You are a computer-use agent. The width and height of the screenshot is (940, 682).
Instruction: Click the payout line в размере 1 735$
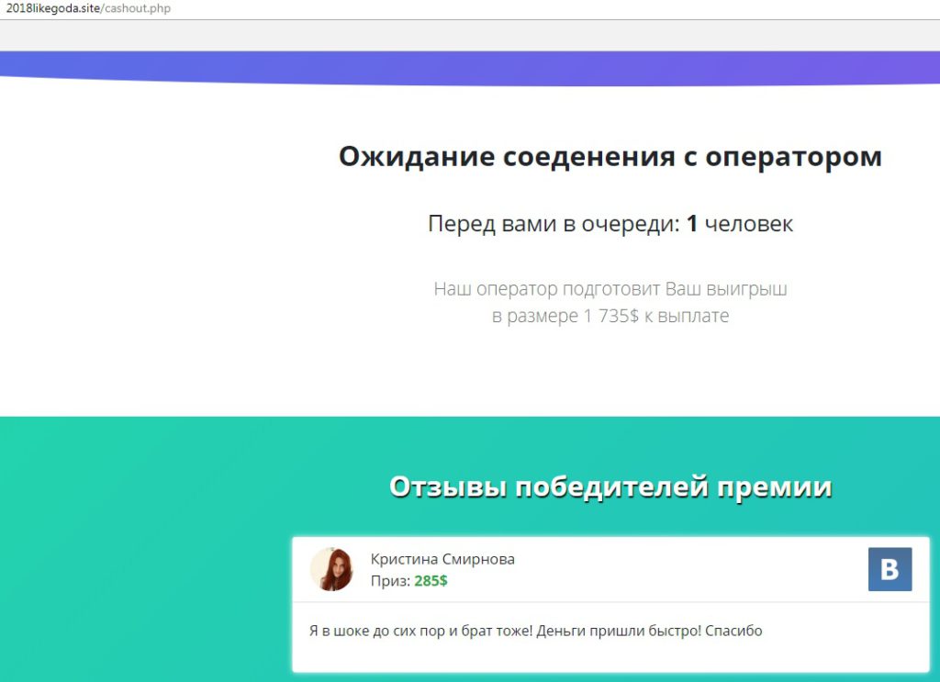(x=610, y=317)
